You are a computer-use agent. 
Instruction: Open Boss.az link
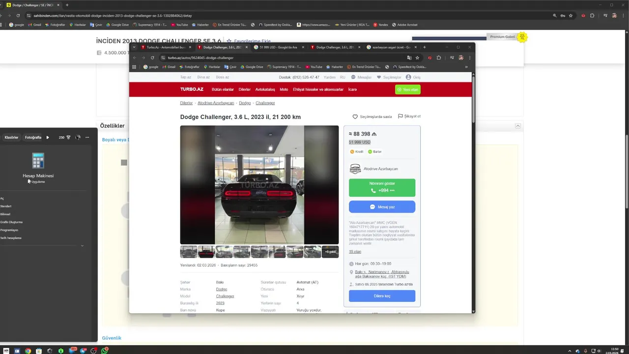[223, 77]
